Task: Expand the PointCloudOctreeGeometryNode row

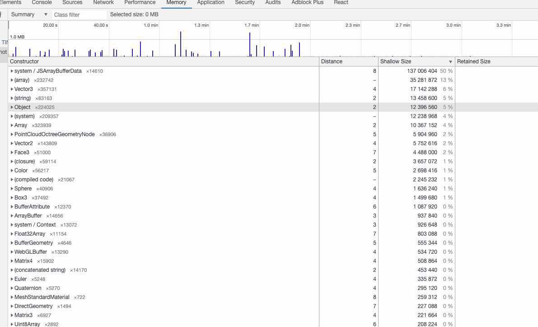Action: (x=12, y=134)
